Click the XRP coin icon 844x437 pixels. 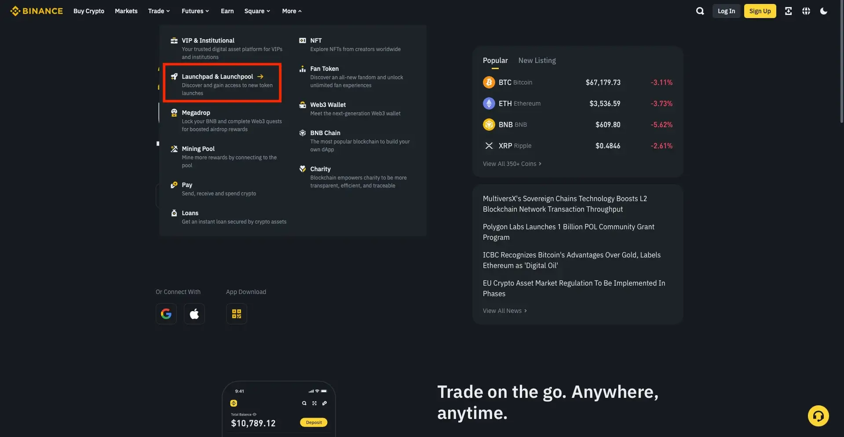(489, 146)
